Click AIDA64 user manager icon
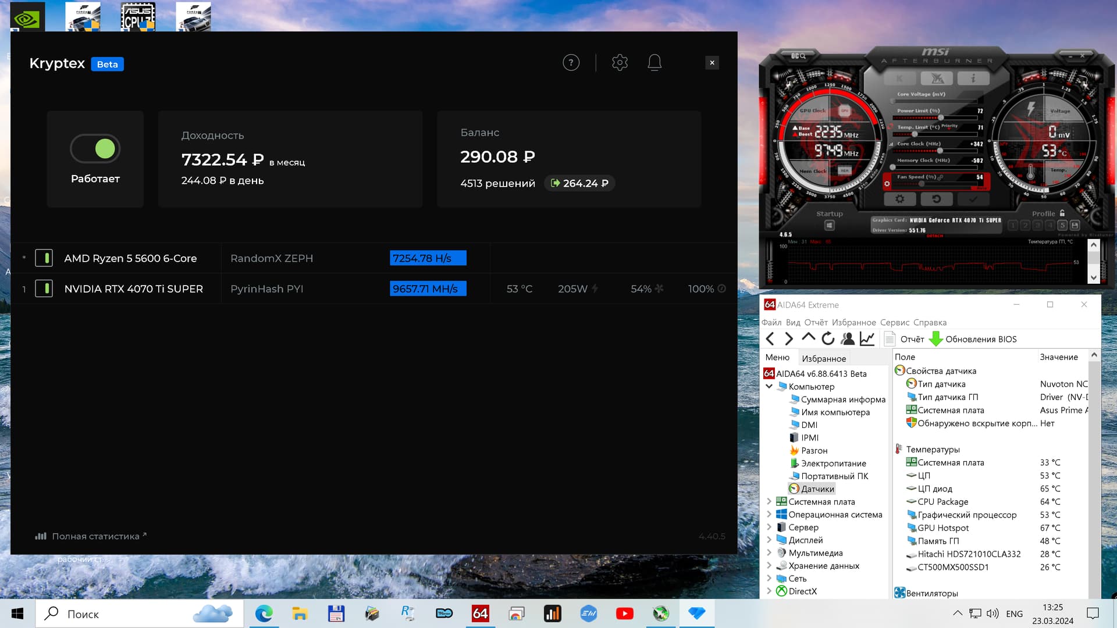This screenshot has height=628, width=1117. click(848, 339)
